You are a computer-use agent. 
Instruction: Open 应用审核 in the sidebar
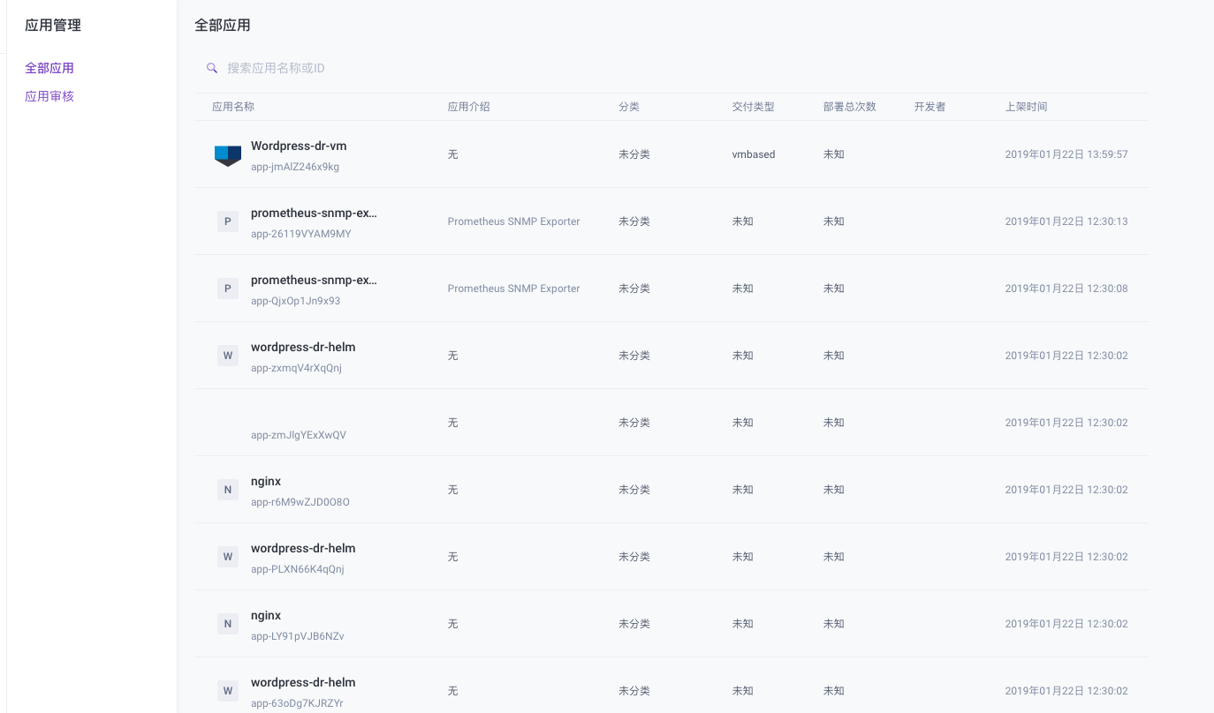(x=49, y=96)
